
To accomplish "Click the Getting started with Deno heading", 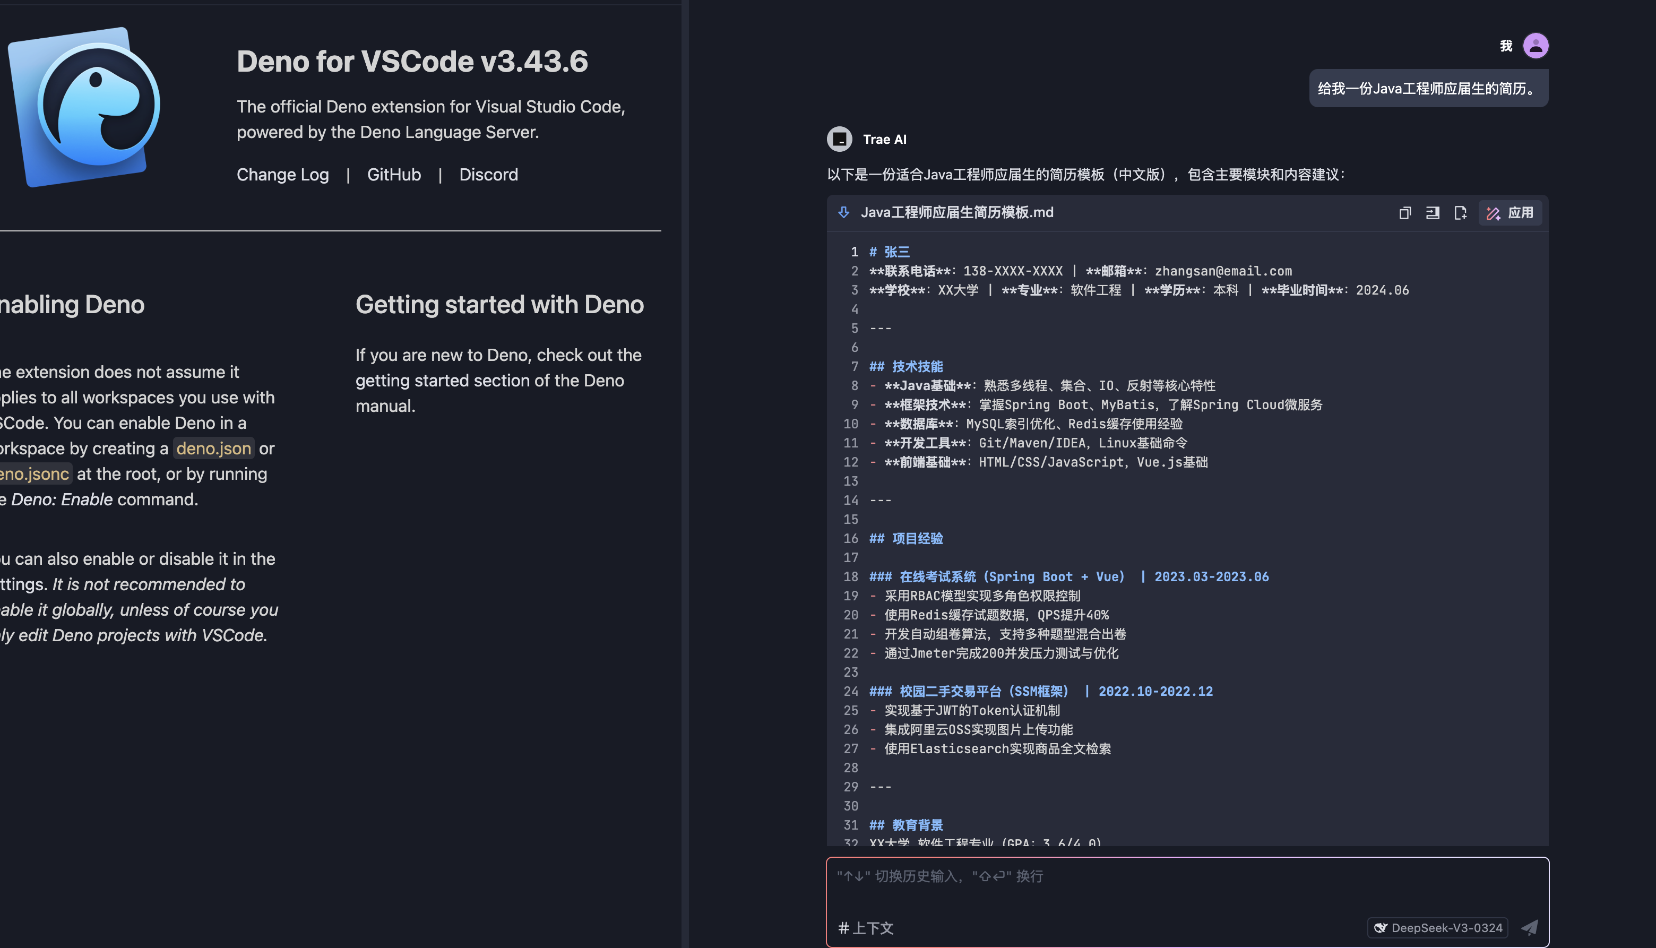I will coord(499,305).
